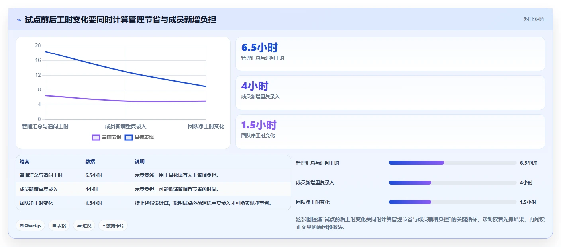Image resolution: width=561 pixels, height=247 pixels.
Task: Click the 4小时 progress bar for 成员新增重复录入
Action: pyautogui.click(x=453, y=183)
